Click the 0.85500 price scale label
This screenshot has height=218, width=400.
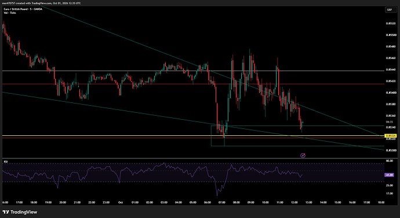390,35
